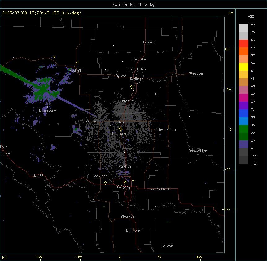Select the dark green 10-20 dBZ swatch
The height and width of the screenshot is (261, 267).
tap(243, 136)
